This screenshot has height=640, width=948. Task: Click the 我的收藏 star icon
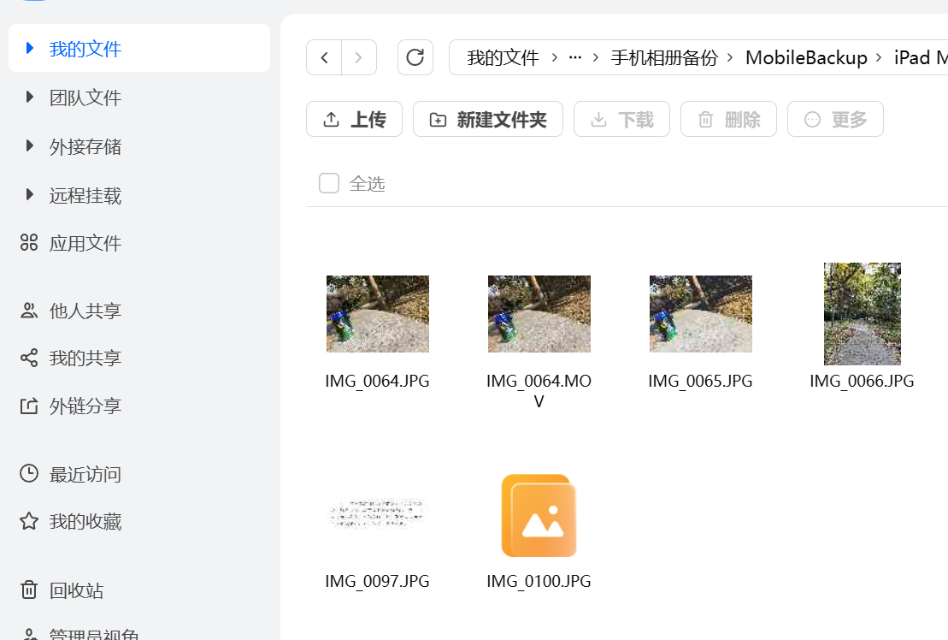tap(29, 521)
